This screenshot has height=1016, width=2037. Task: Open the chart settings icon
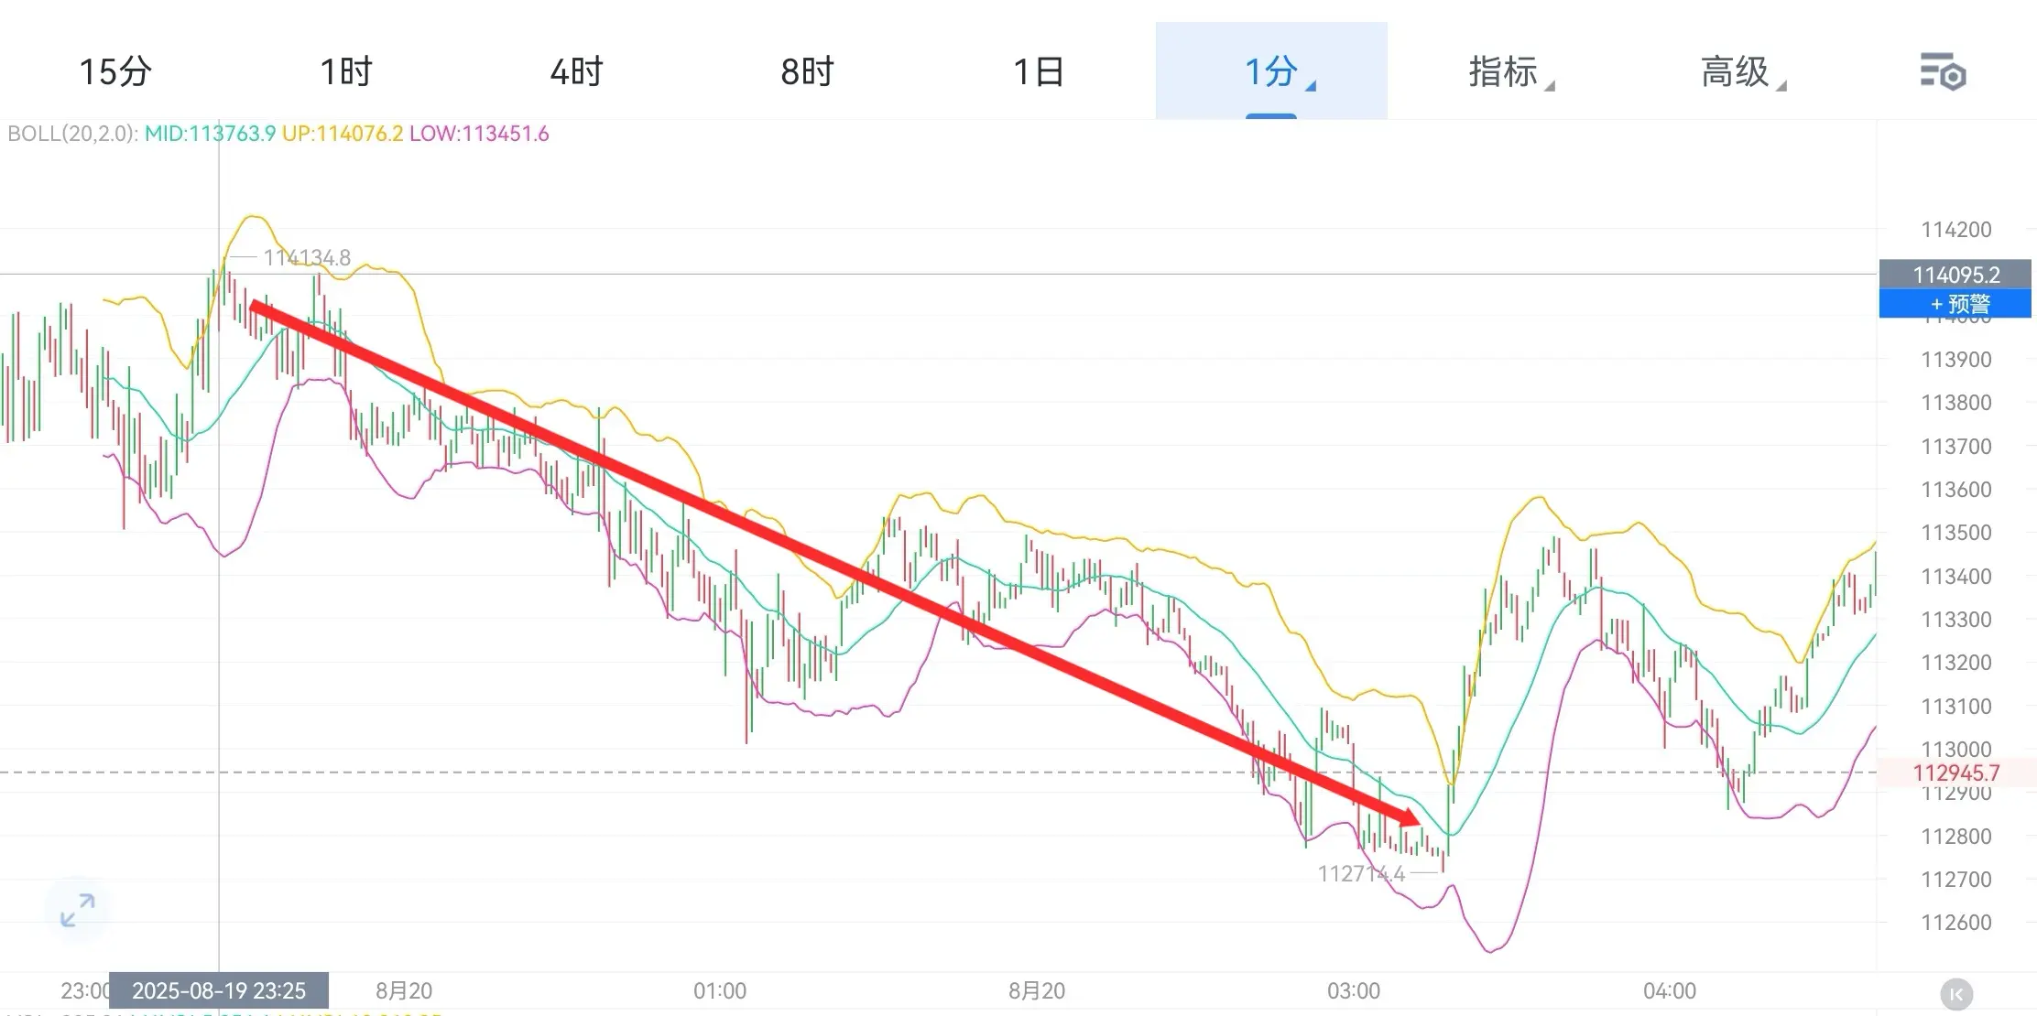(x=1942, y=72)
